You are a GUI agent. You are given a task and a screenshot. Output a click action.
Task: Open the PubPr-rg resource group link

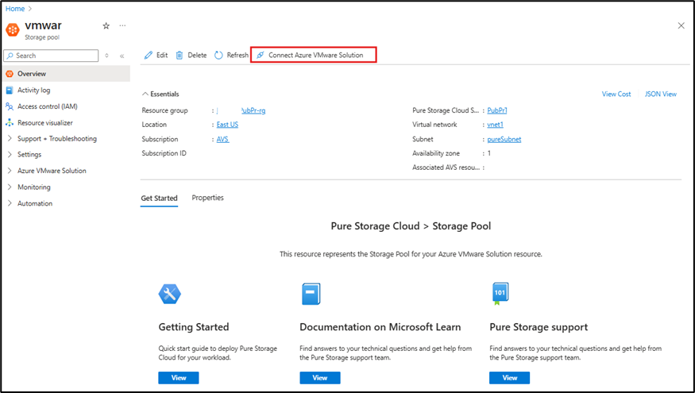253,110
